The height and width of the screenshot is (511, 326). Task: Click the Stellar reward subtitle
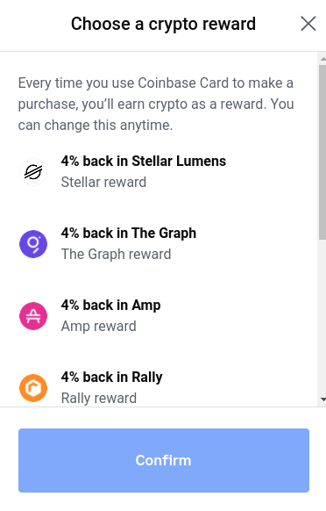(x=103, y=182)
